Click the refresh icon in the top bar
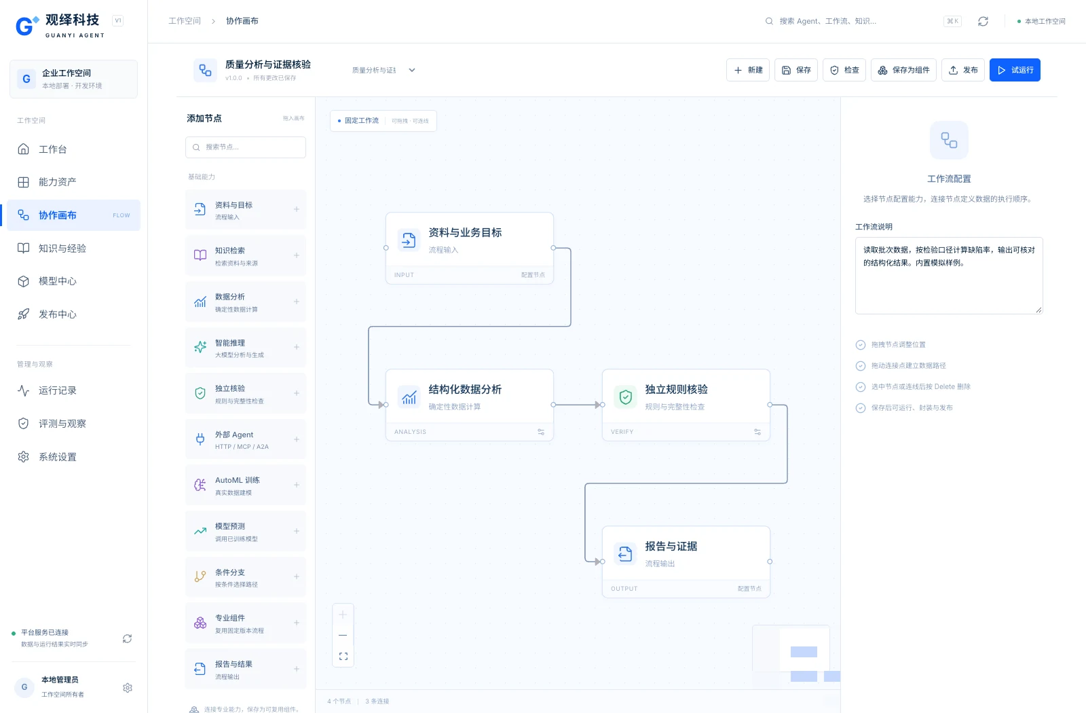Screen dimensions: 1086x713 click(983, 21)
